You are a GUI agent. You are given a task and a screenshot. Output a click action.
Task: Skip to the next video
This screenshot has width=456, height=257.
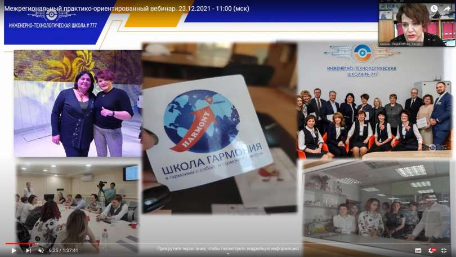28,250
